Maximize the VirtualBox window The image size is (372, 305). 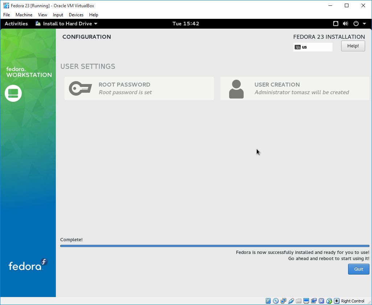(x=346, y=5)
